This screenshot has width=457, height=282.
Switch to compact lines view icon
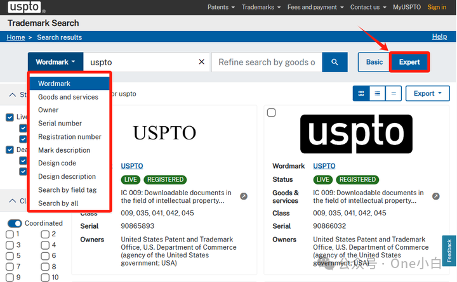click(394, 93)
